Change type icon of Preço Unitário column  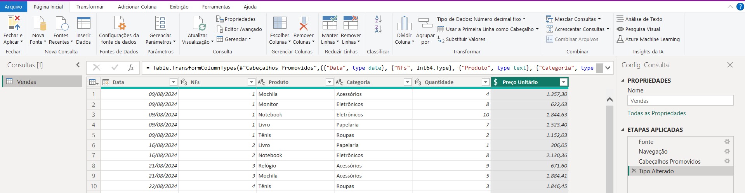[x=496, y=82]
